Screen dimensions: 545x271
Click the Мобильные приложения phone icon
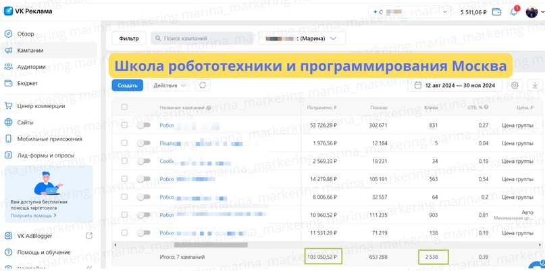(8, 139)
